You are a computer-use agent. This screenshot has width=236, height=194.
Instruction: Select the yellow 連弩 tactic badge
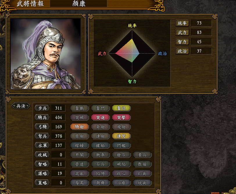click(121, 136)
